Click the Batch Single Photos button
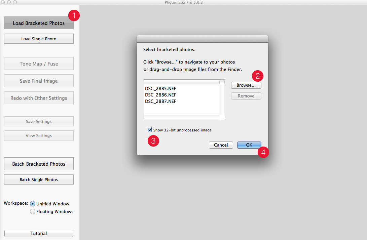Screen dimensions: 367x240 39,180
